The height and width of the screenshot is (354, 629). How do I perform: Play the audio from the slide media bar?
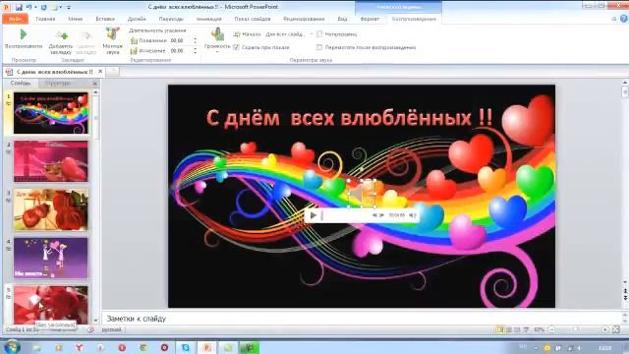314,215
